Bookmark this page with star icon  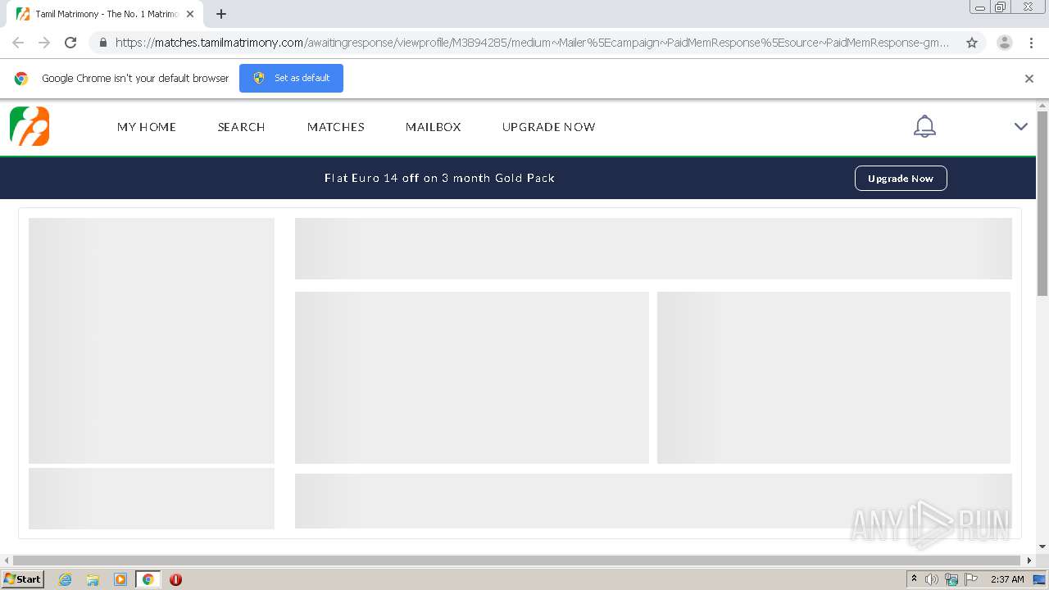pos(972,43)
